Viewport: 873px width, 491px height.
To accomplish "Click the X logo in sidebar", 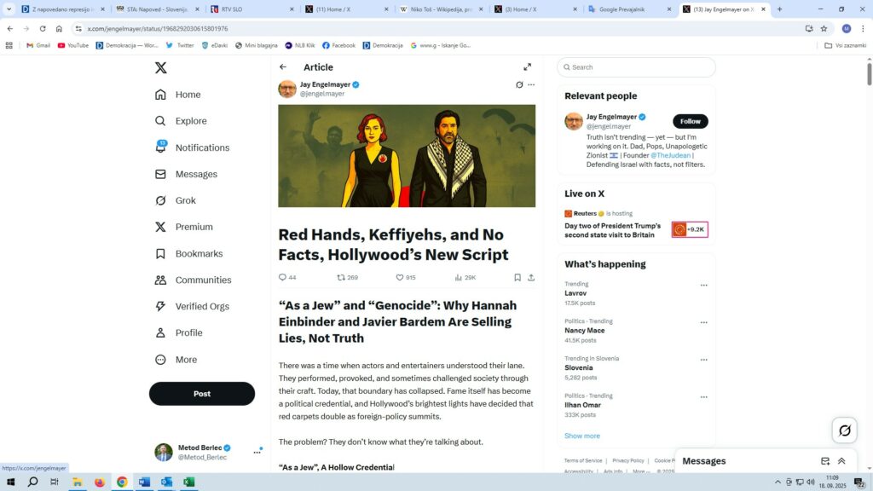I will tap(160, 68).
